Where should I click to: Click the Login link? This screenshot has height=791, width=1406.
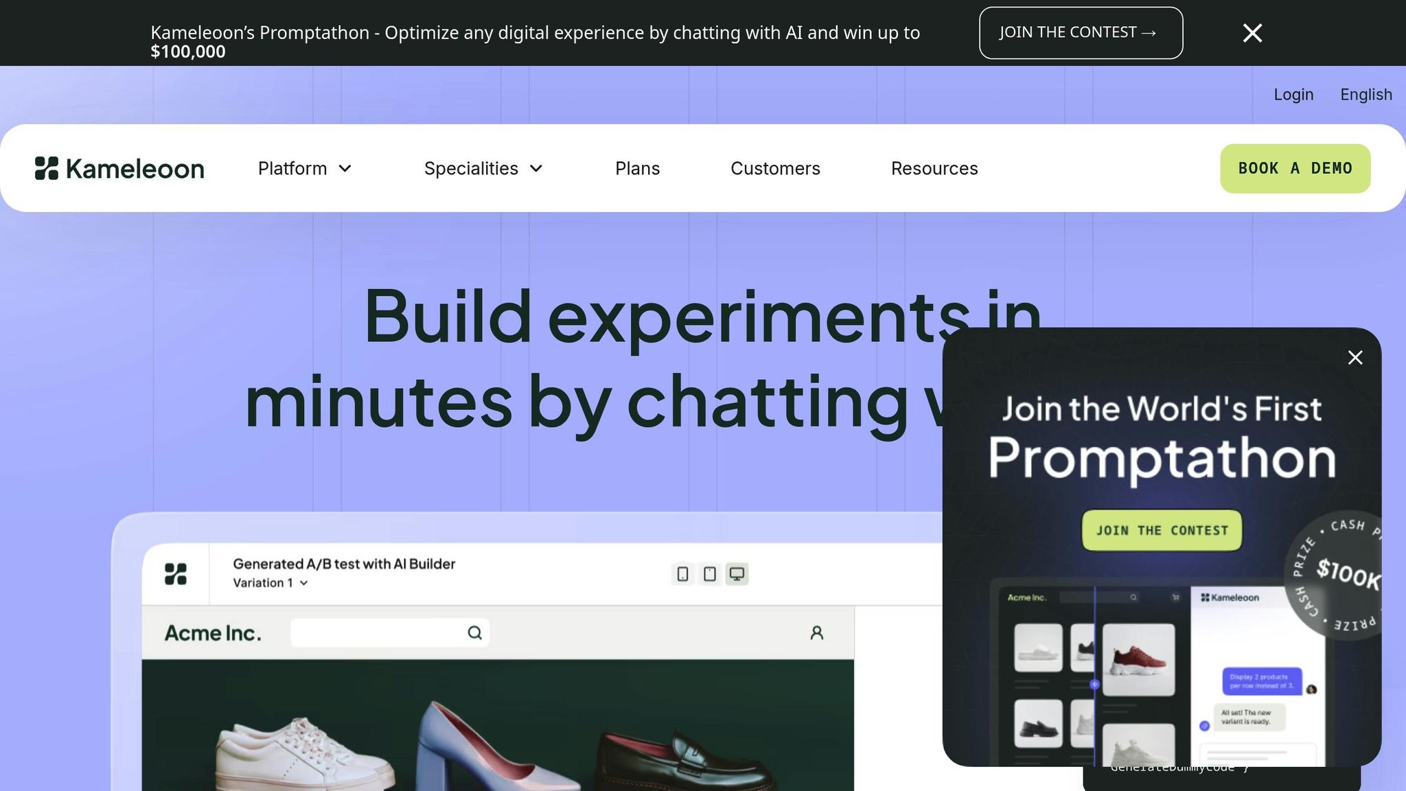point(1293,95)
